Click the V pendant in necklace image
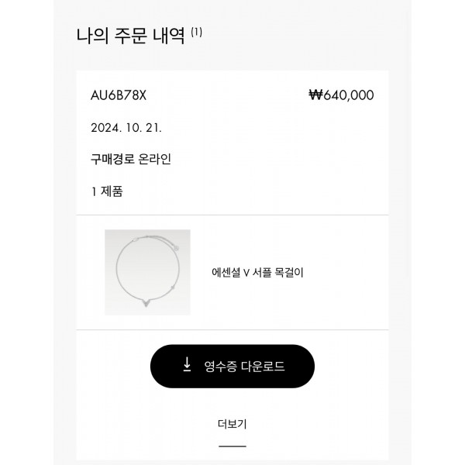The image size is (465, 465). (146, 303)
